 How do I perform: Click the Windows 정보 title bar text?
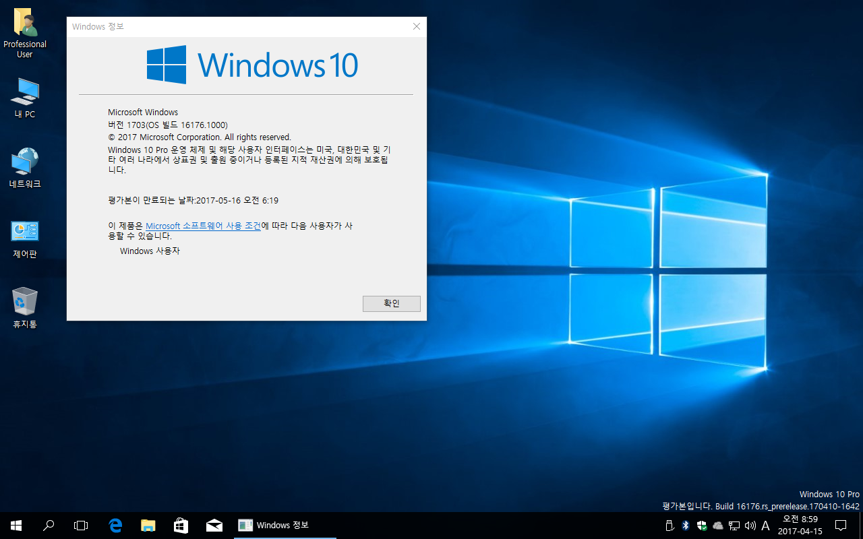point(98,27)
